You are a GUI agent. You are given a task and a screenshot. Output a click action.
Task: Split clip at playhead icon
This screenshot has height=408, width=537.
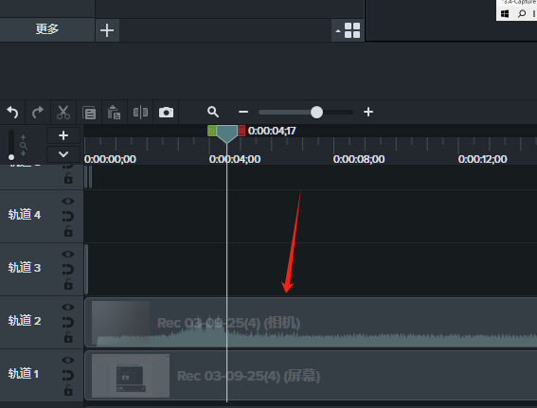click(x=140, y=112)
